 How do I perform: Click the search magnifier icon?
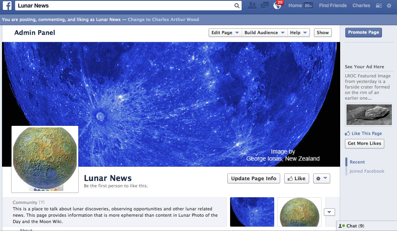(x=237, y=6)
